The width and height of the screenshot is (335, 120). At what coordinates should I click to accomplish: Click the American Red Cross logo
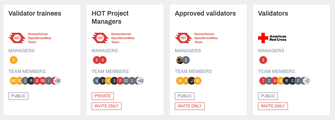(x=272, y=38)
